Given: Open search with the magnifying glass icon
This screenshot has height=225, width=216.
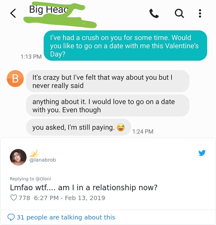Looking at the screenshot, I should pyautogui.click(x=179, y=13).
